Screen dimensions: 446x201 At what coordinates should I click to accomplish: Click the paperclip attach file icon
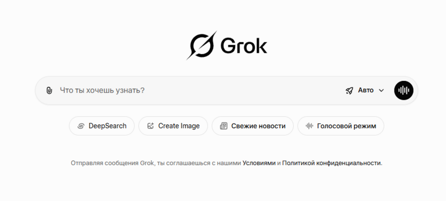point(49,91)
